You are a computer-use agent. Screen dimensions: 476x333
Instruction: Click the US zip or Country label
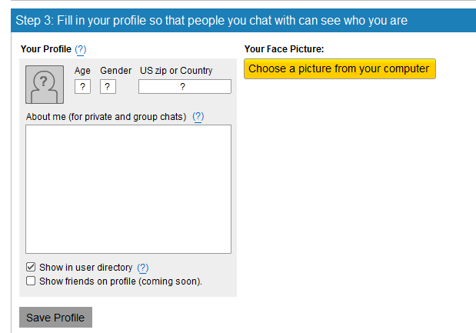(176, 71)
